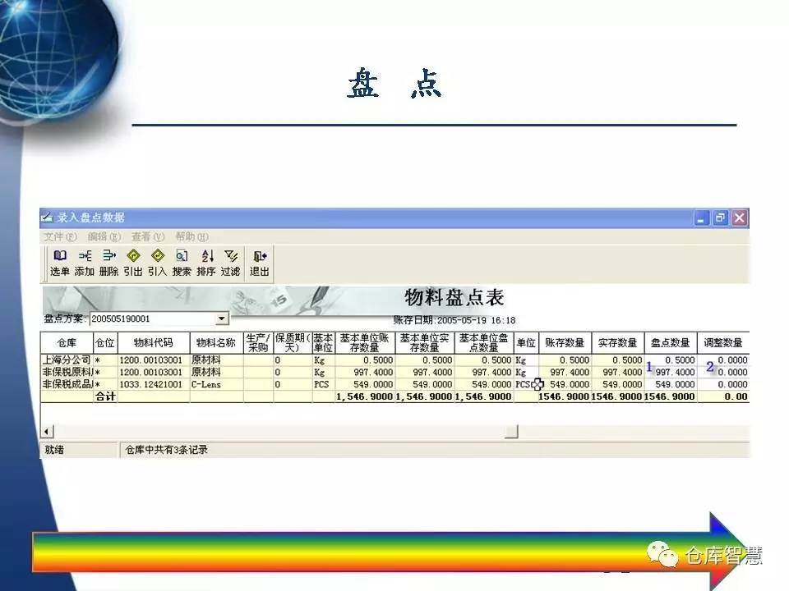The height and width of the screenshot is (591, 789).
Task: Click the 删除 (delete) toolbar icon
Action: [x=108, y=262]
